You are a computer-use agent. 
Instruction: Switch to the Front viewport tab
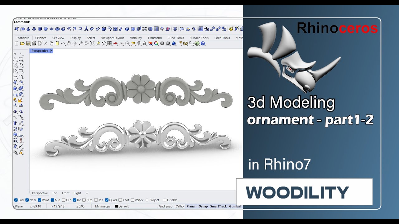pos(66,193)
